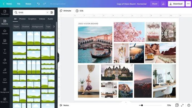Go back Home with the arrow
This screenshot has width=192, height=108.
(7, 4)
